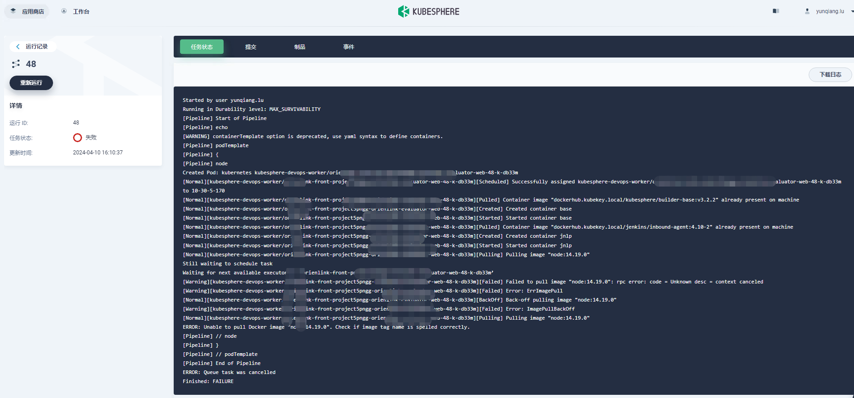This screenshot has height=398, width=854.
Task: Select the timestamp 2024-04-10 16:10:37
Action: click(x=98, y=153)
